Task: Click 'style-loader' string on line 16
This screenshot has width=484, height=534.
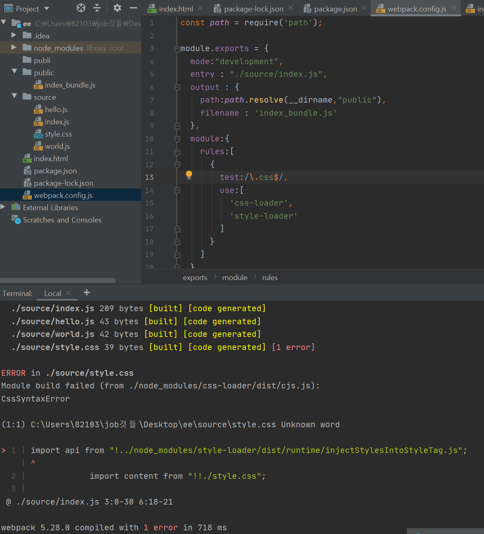Action: (264, 216)
